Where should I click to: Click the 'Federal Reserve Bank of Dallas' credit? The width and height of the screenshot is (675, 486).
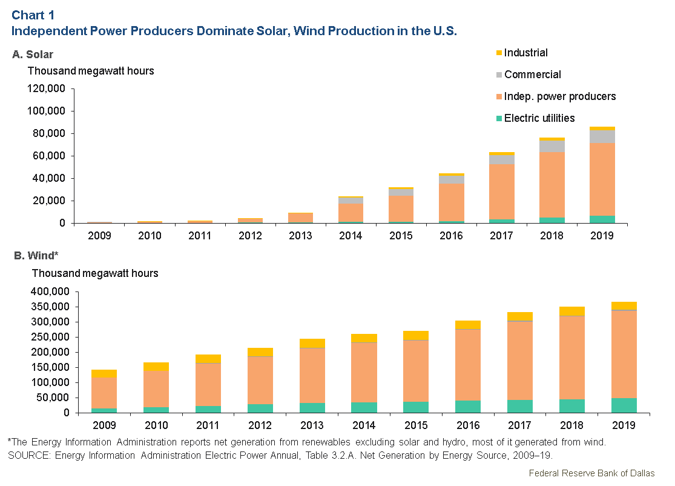point(591,473)
